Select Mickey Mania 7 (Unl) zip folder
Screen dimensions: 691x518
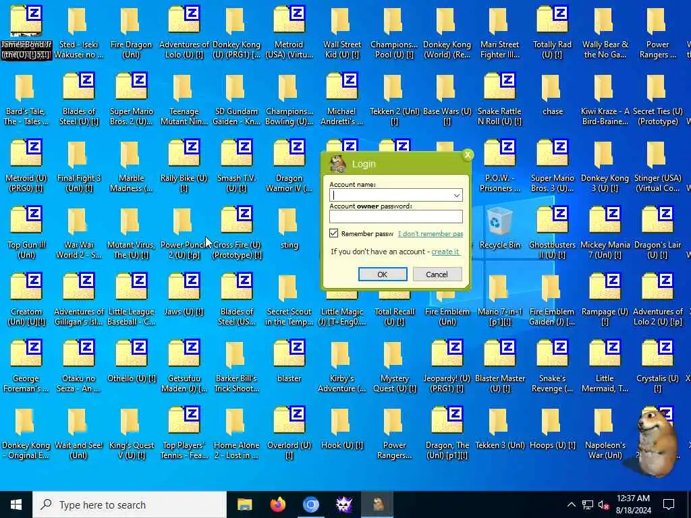point(605,233)
